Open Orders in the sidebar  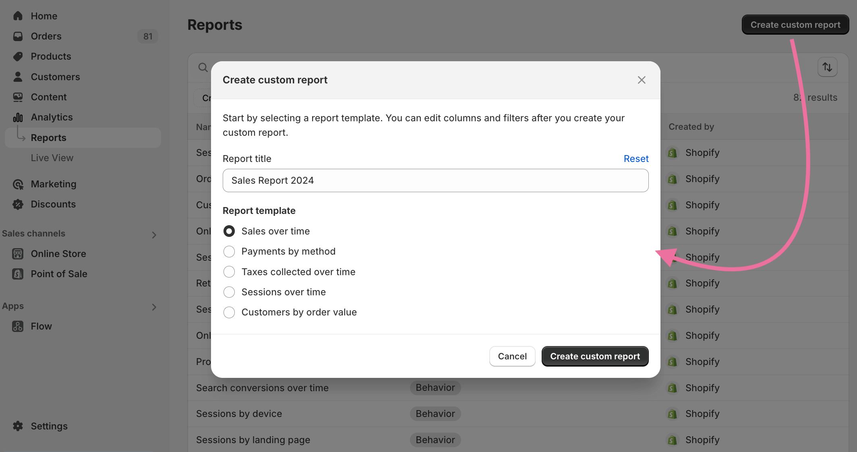(46, 36)
